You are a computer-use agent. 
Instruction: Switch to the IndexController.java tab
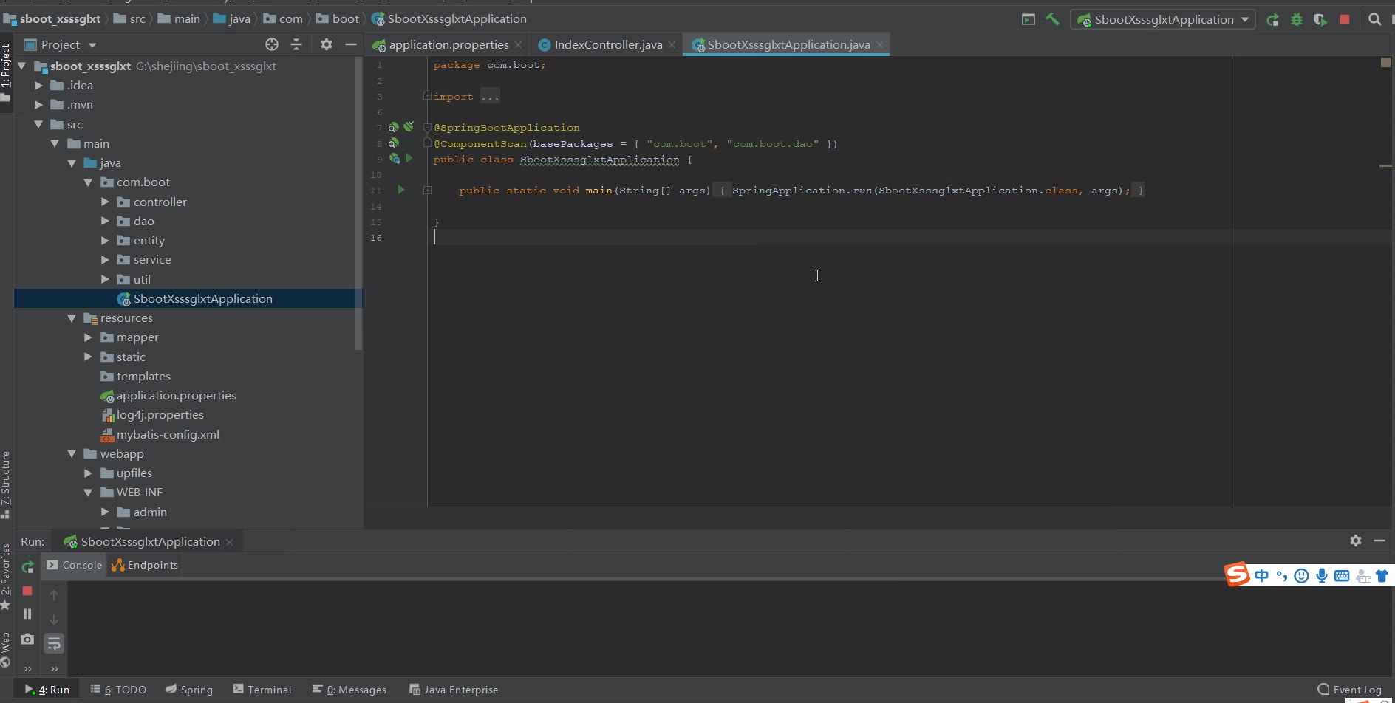(x=607, y=45)
